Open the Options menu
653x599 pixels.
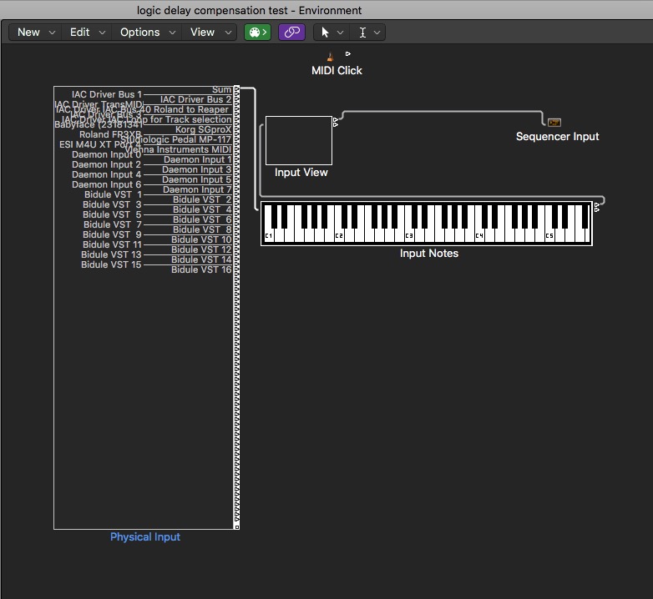point(148,32)
